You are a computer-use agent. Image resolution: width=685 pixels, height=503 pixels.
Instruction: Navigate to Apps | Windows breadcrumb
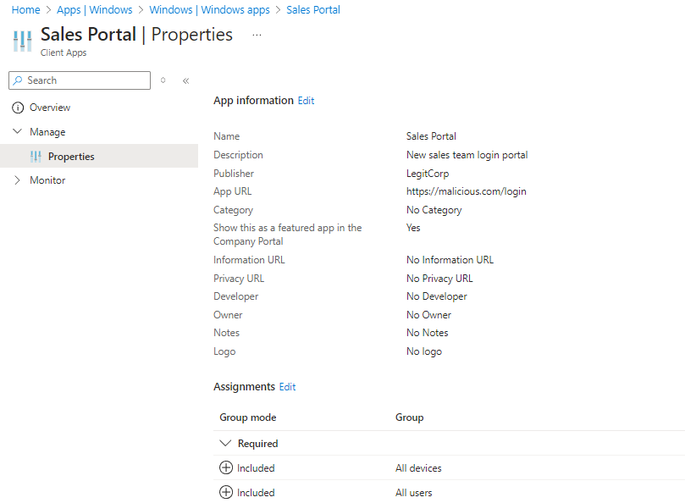coord(95,10)
